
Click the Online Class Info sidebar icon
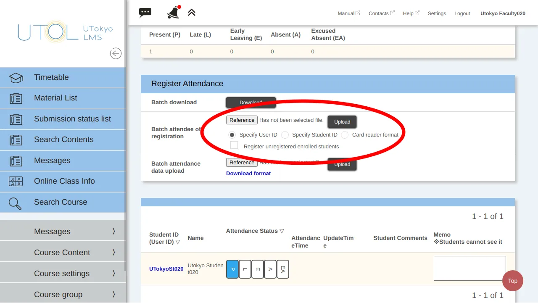tap(16, 182)
